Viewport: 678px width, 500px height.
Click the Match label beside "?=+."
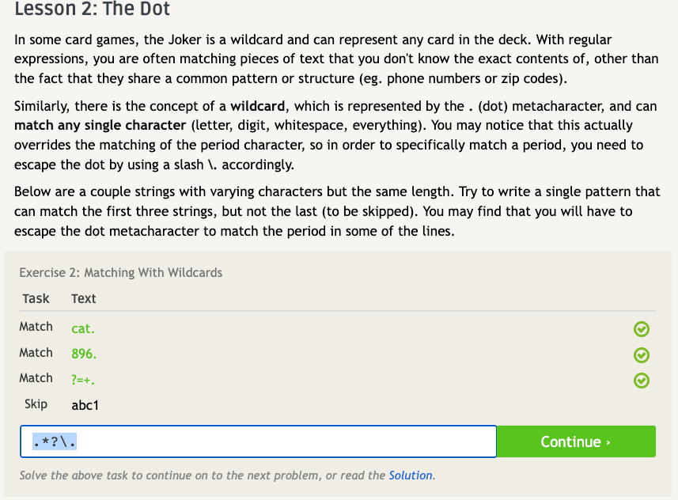coord(36,378)
